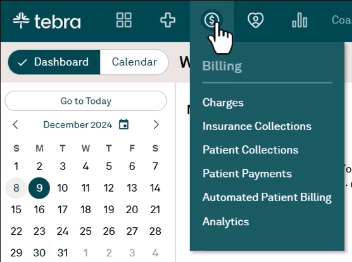This screenshot has height=262, width=352.
Task: Click the Go to Today button
Action: (85, 101)
